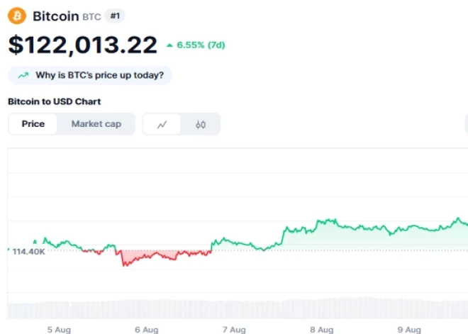The image size is (468, 334).
Task: Switch to candlestick chart view icon
Action: [201, 124]
